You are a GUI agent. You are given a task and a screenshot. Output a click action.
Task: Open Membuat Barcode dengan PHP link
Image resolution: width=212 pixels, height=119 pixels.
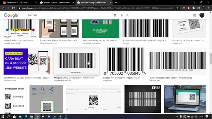tap(100, 40)
